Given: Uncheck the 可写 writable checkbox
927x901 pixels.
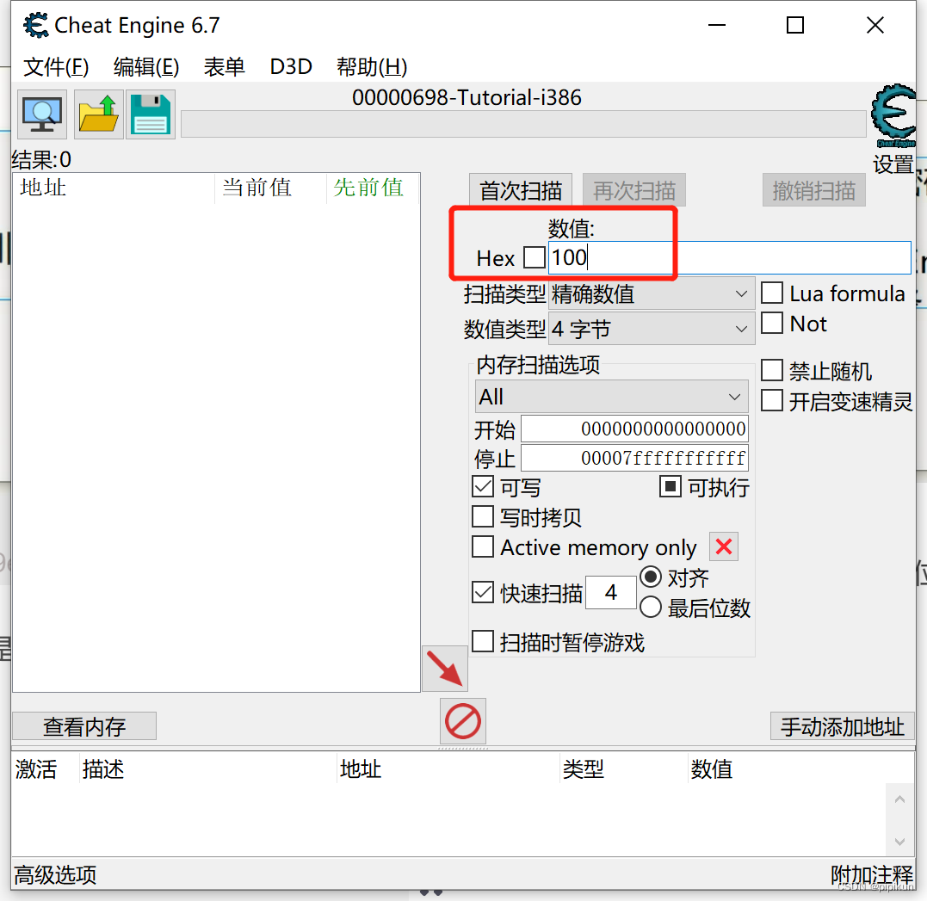Looking at the screenshot, I should point(483,486).
